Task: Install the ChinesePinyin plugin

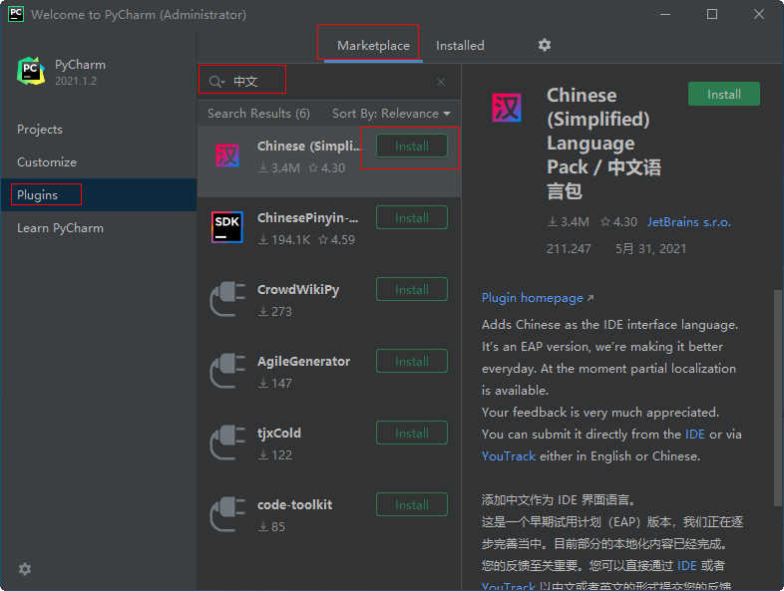Action: (x=412, y=218)
